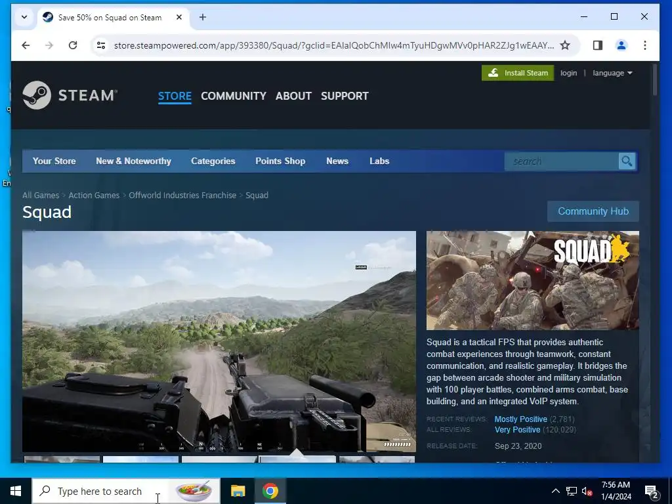Image resolution: width=672 pixels, height=504 pixels.
Task: Go to the STORE header menu
Action: [175, 96]
